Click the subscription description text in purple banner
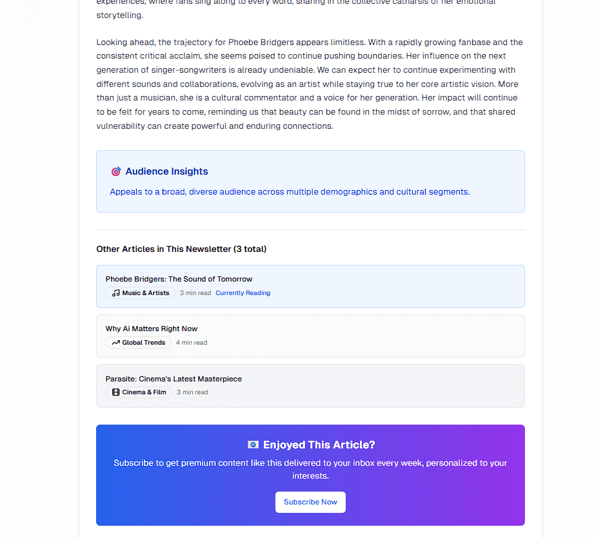This screenshot has height=538, width=594. [310, 468]
